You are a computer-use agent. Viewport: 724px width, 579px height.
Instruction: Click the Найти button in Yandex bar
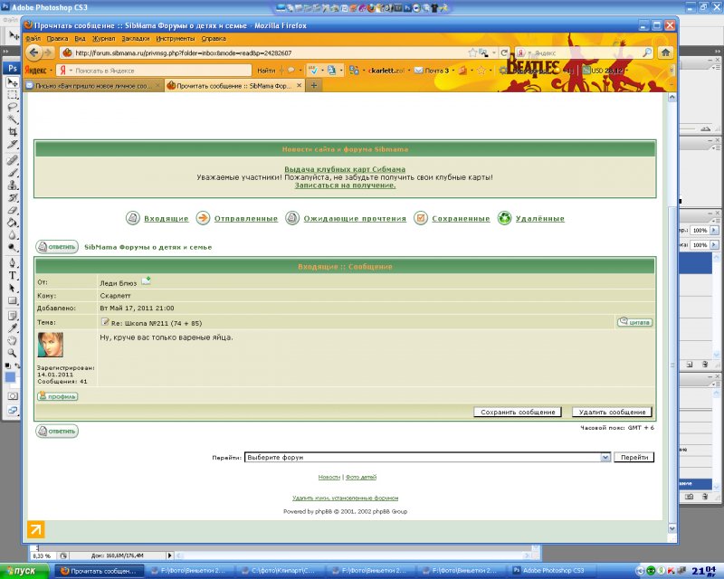point(266,71)
